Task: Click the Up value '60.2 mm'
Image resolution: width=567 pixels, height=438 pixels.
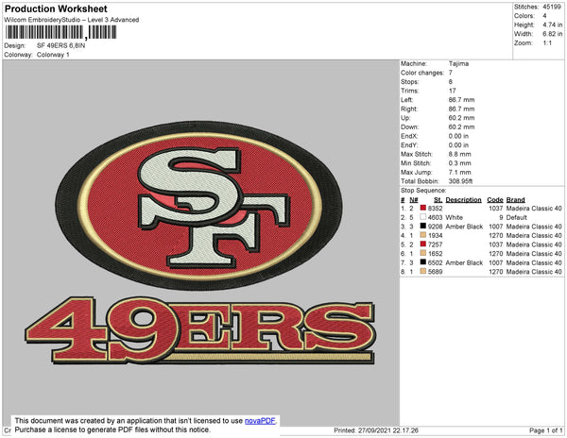Action: (461, 118)
